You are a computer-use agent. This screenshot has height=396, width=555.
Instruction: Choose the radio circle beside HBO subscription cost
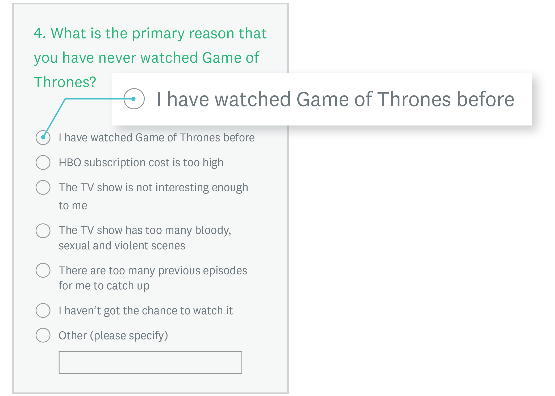(x=43, y=162)
